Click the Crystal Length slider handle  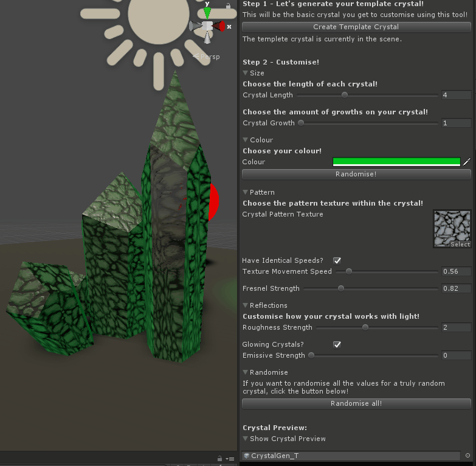(x=344, y=95)
